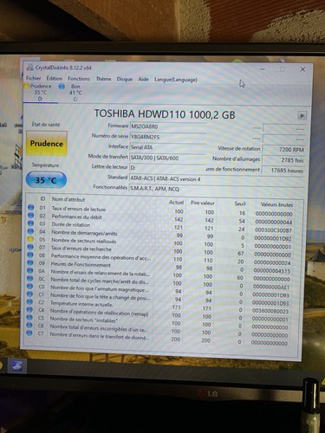The width and height of the screenshot is (325, 433).
Task: Open the Thème menu
Action: pos(103,79)
